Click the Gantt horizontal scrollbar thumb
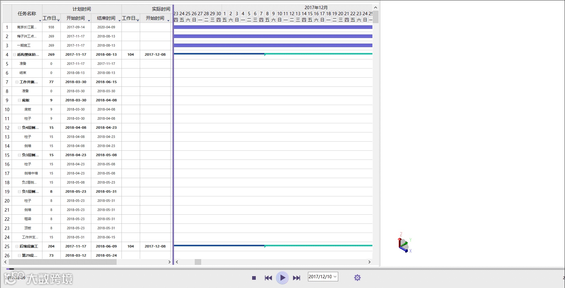 coord(198,262)
